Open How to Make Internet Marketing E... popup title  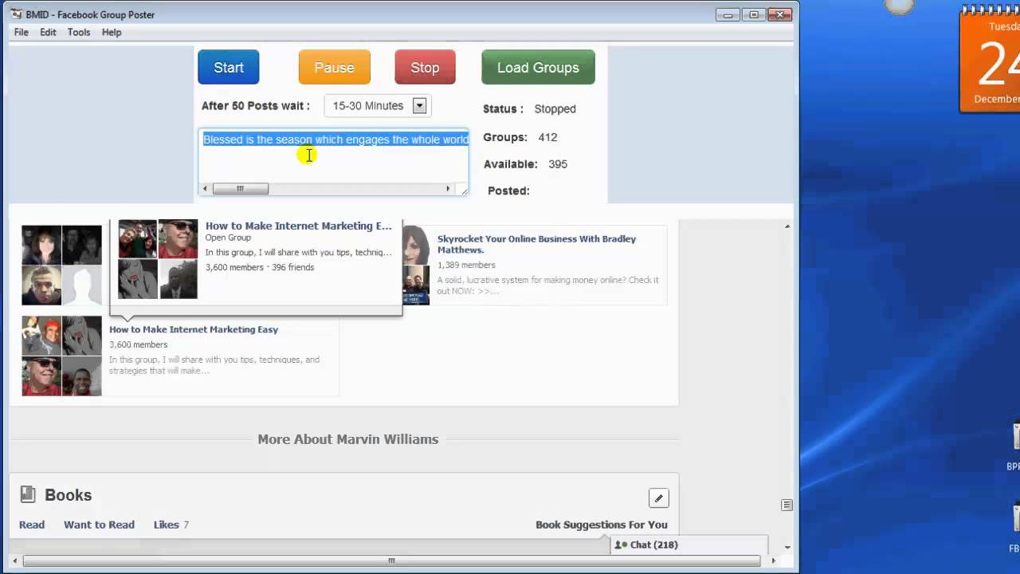point(299,226)
